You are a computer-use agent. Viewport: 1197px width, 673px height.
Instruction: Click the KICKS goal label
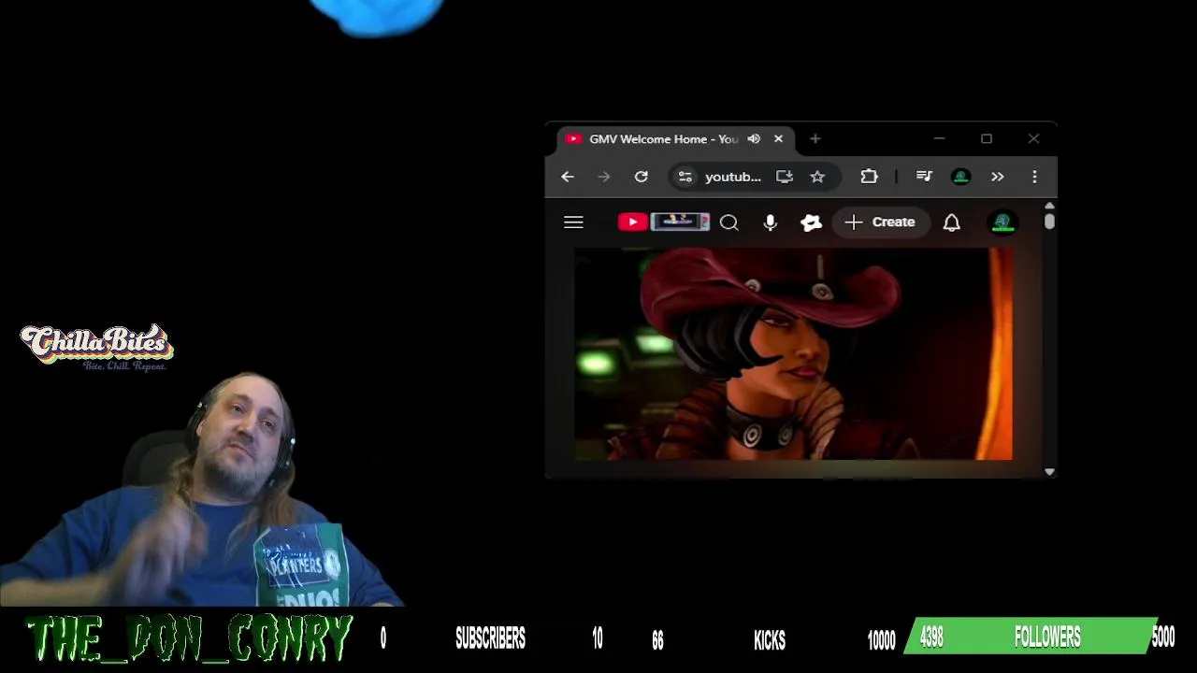point(770,639)
